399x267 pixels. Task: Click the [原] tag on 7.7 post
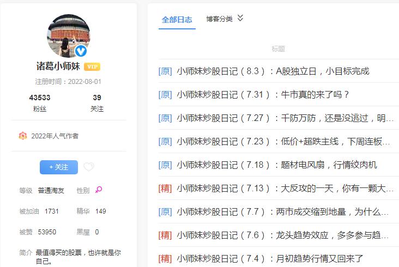pos(165,211)
